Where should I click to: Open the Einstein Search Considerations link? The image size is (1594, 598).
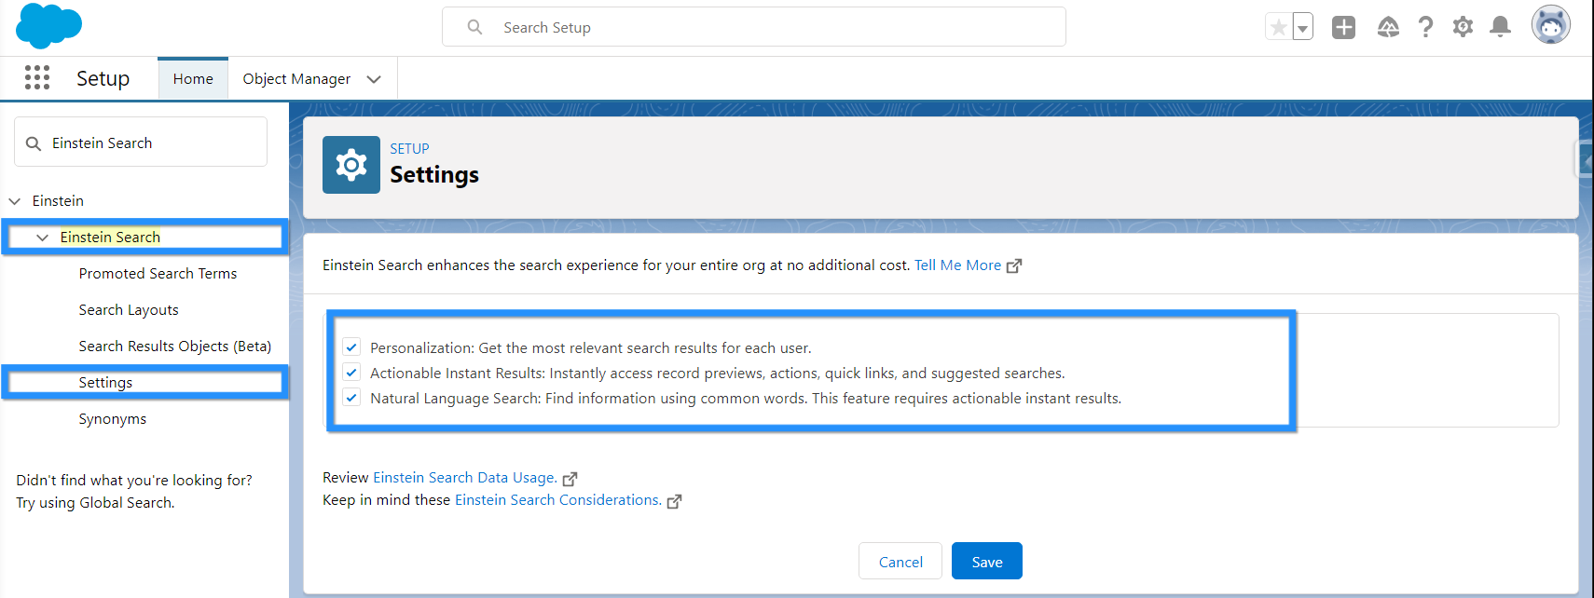[557, 500]
